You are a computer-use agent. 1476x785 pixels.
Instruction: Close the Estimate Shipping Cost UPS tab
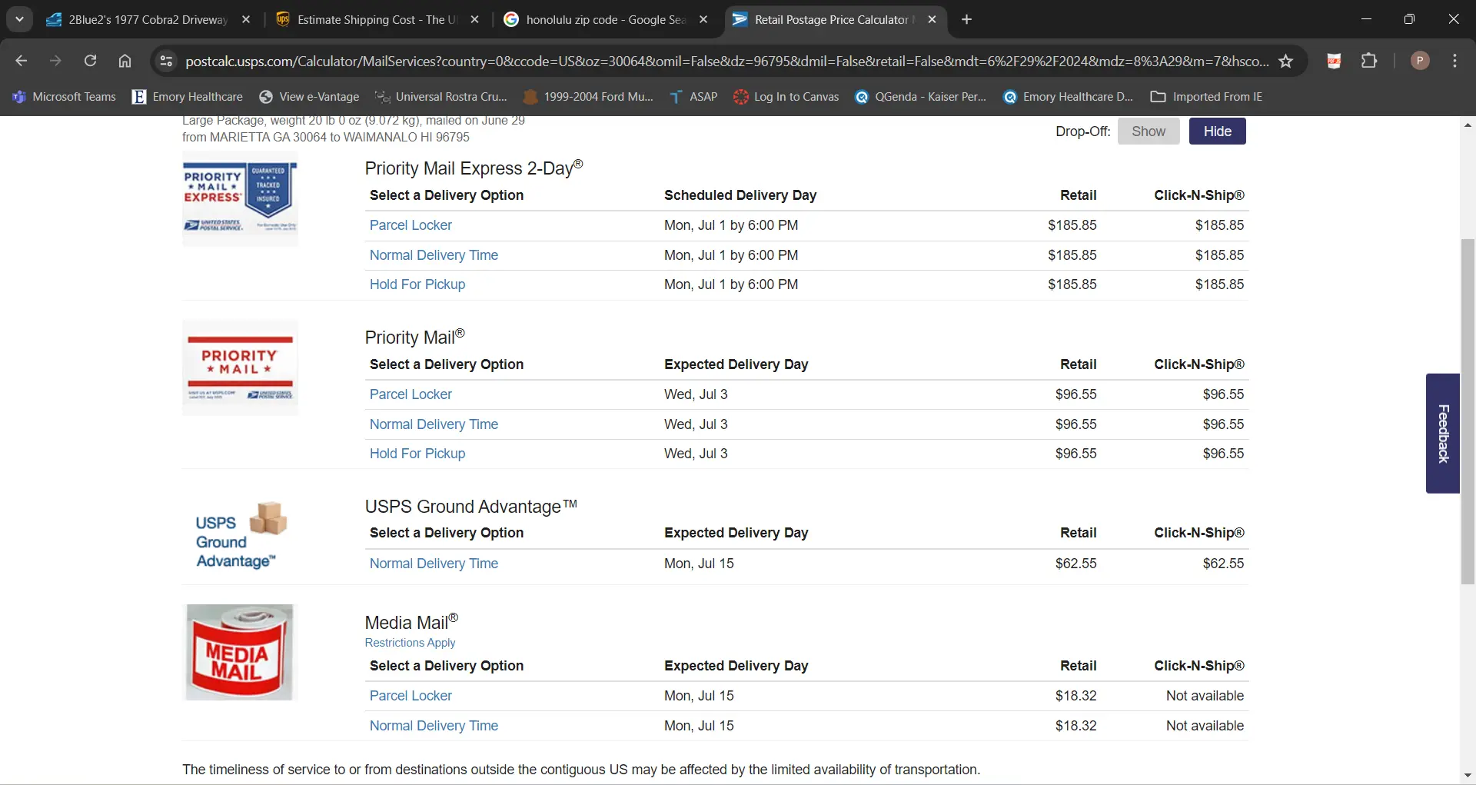[x=474, y=19]
